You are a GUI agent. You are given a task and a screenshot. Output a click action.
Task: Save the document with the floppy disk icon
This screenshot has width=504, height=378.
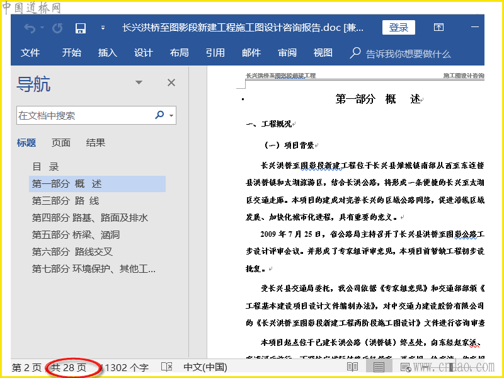pyautogui.click(x=81, y=28)
